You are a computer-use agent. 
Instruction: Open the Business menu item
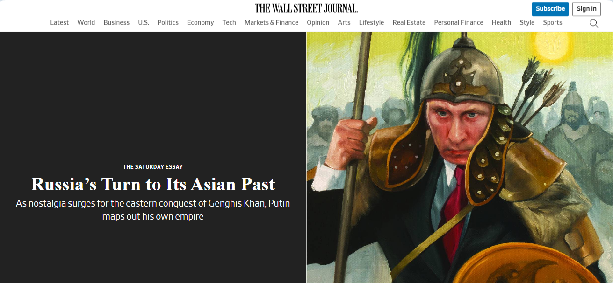pyautogui.click(x=116, y=22)
